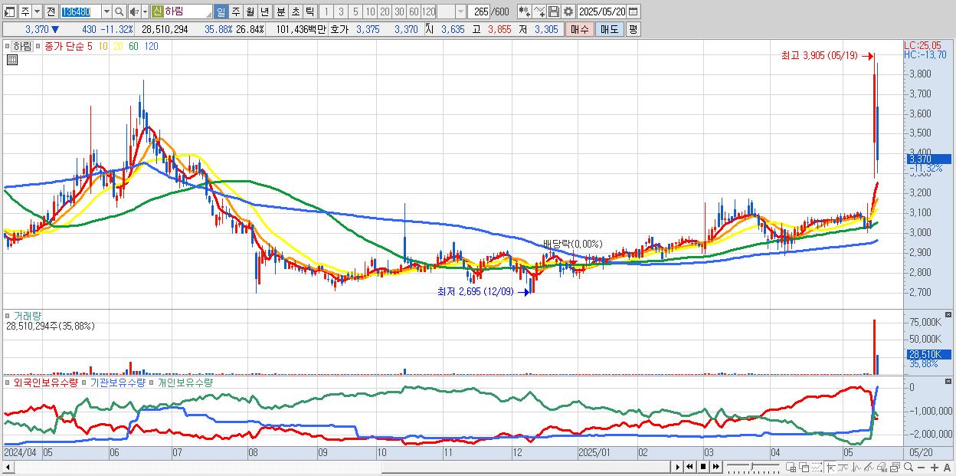
Task: Toggle the 종가 단순 moving average legend box
Action: [x=38, y=46]
